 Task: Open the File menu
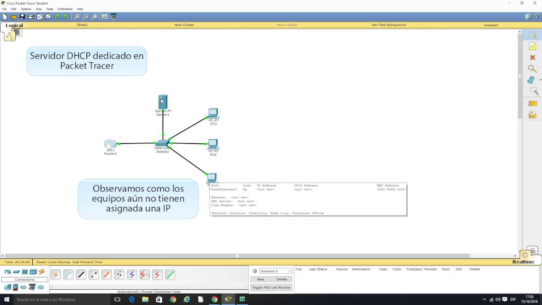4,9
